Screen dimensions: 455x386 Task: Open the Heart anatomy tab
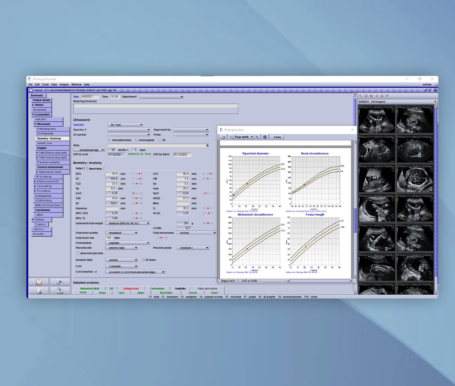215,293
